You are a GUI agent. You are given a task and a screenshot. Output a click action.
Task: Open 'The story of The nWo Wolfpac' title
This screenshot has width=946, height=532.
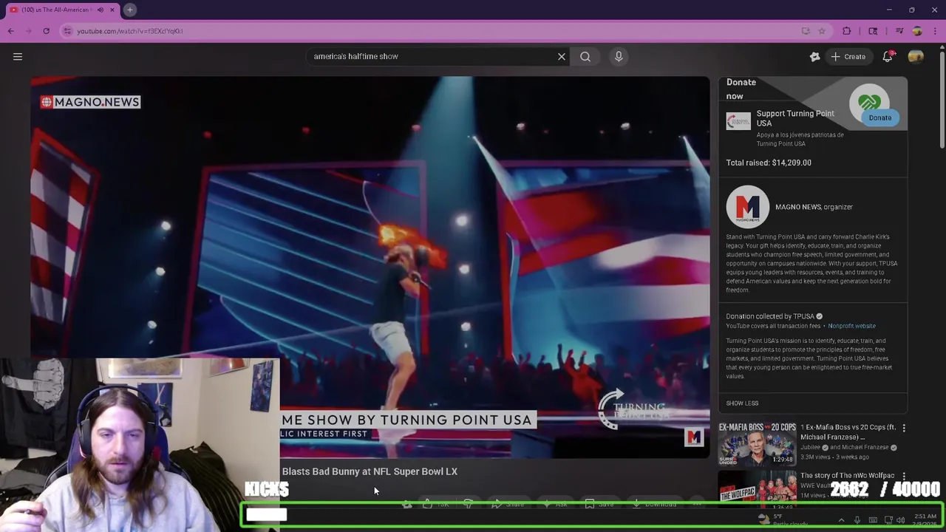click(x=848, y=476)
